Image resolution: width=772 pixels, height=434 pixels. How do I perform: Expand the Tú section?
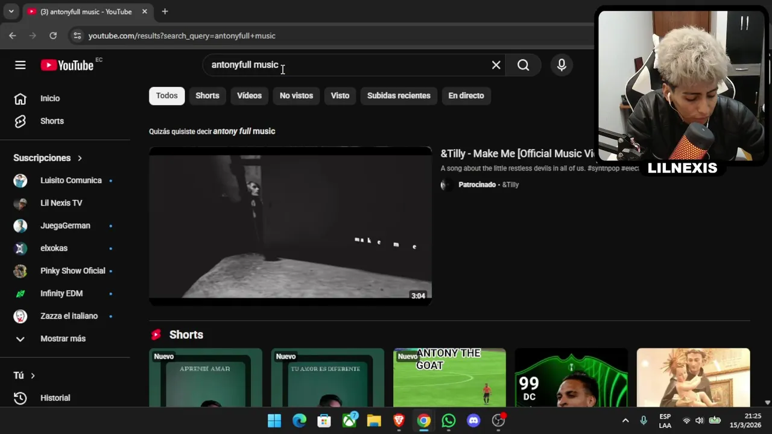[24, 376]
